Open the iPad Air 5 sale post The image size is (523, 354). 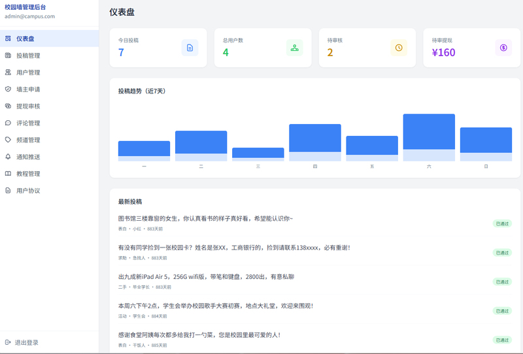pos(206,277)
